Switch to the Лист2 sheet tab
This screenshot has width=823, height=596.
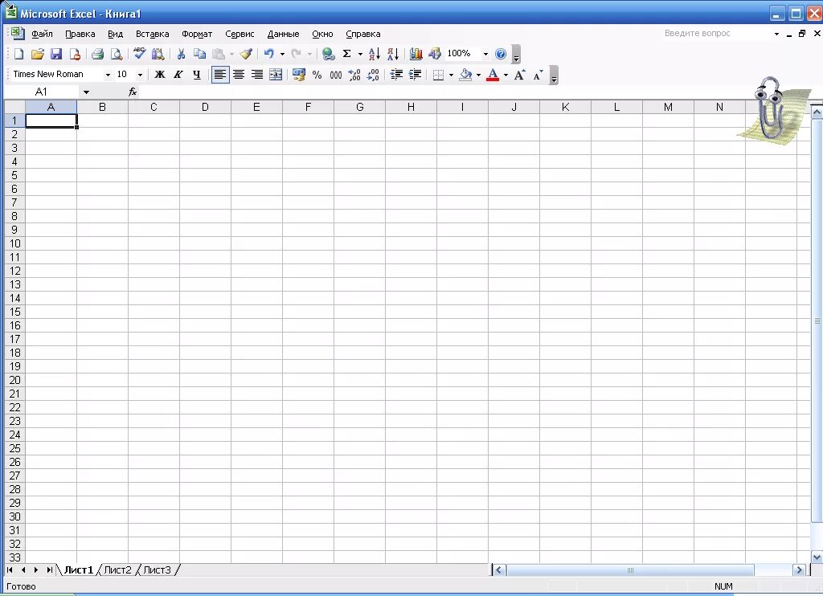[117, 569]
